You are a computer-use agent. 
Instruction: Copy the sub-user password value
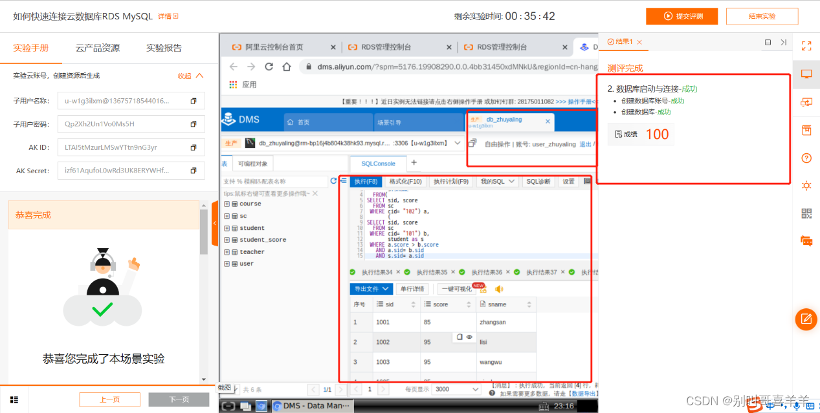[x=193, y=124]
